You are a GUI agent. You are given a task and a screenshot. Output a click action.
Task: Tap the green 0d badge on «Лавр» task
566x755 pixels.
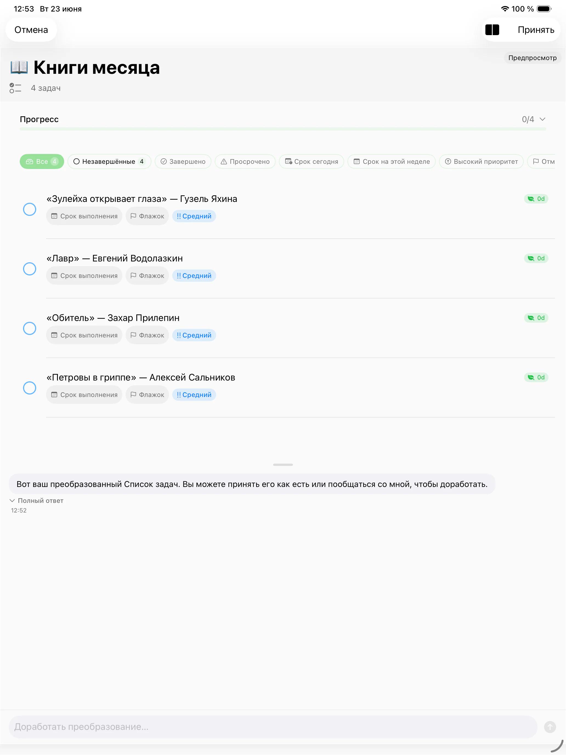point(536,258)
